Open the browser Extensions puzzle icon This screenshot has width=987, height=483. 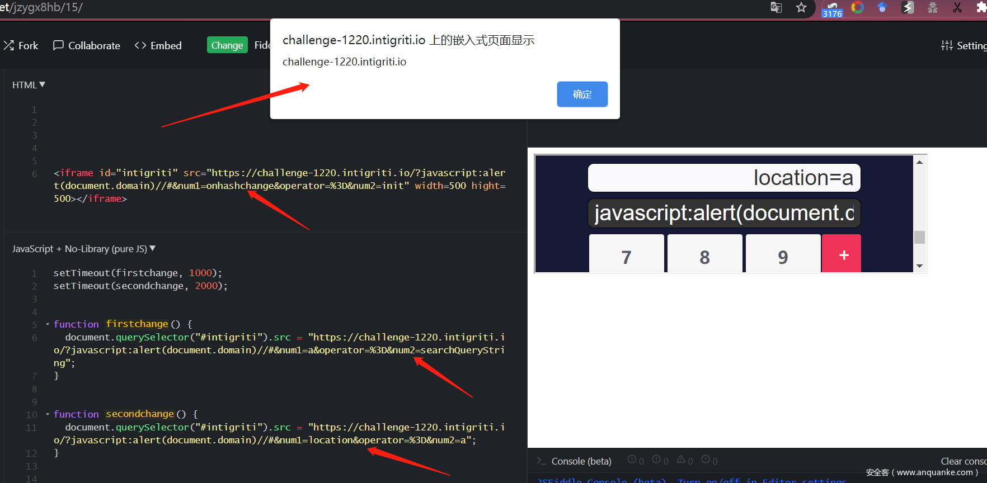981,7
